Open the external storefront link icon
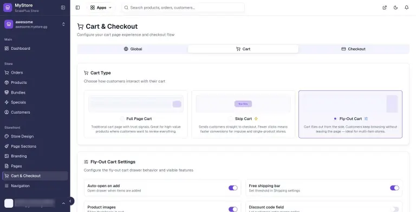Screen dimensions: 416x212 click(385, 8)
